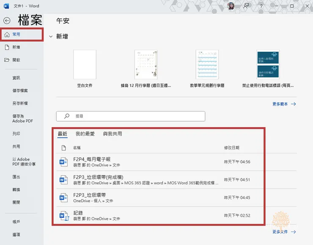Click the Word file icon beside F2P4_每月電子報
The height and width of the screenshot is (245, 313).
coord(63,162)
